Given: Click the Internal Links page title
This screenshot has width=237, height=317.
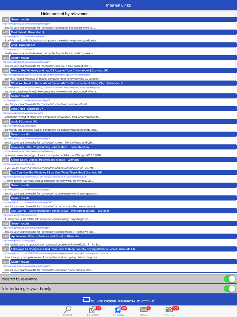Looking at the screenshot, I should pos(118,5).
